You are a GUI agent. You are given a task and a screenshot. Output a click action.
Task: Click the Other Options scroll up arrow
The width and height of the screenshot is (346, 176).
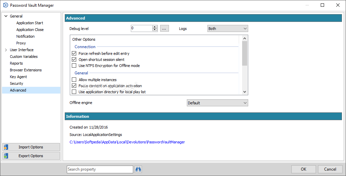(x=244, y=38)
